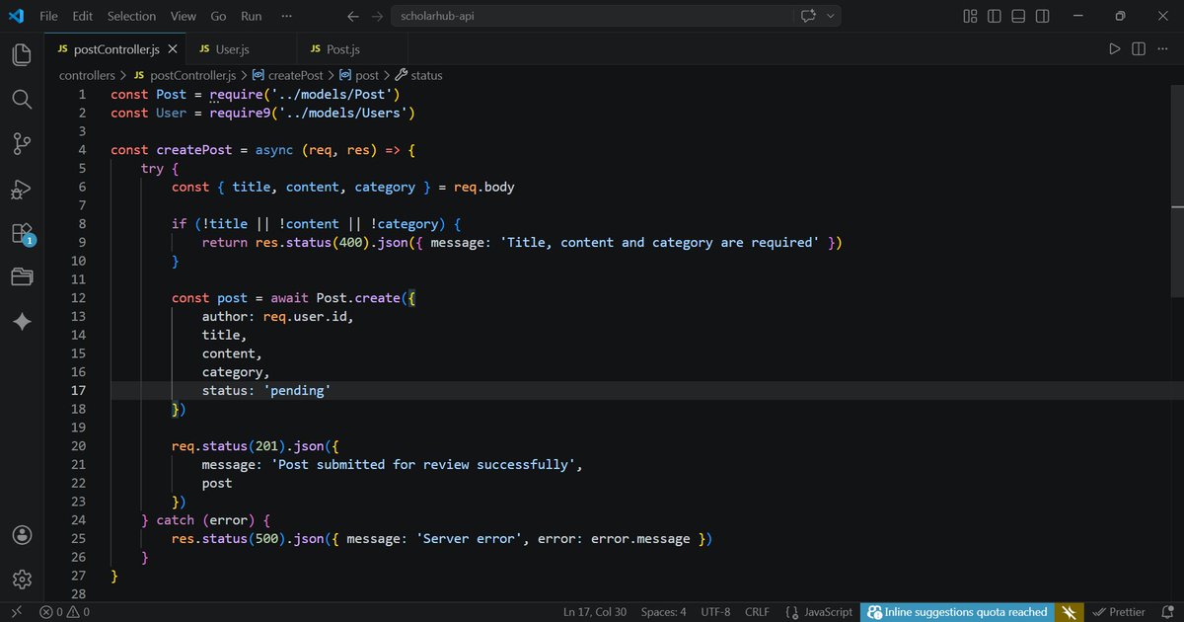
Task: Open the title bar overflow menu ellipsis
Action: (x=286, y=16)
